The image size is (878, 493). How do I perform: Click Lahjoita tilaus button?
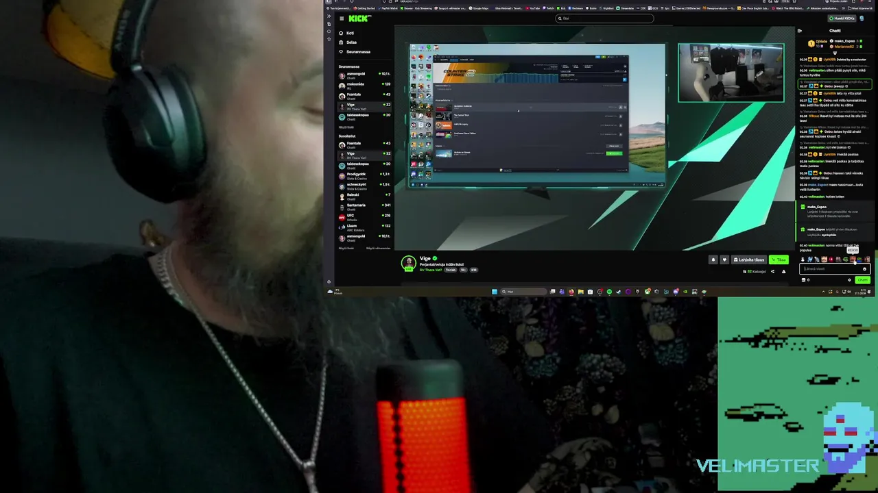click(x=749, y=260)
